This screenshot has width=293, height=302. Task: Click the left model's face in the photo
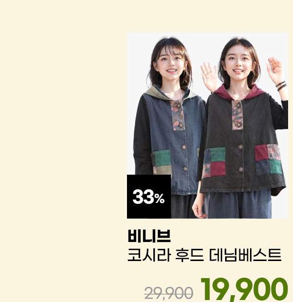tap(170, 62)
